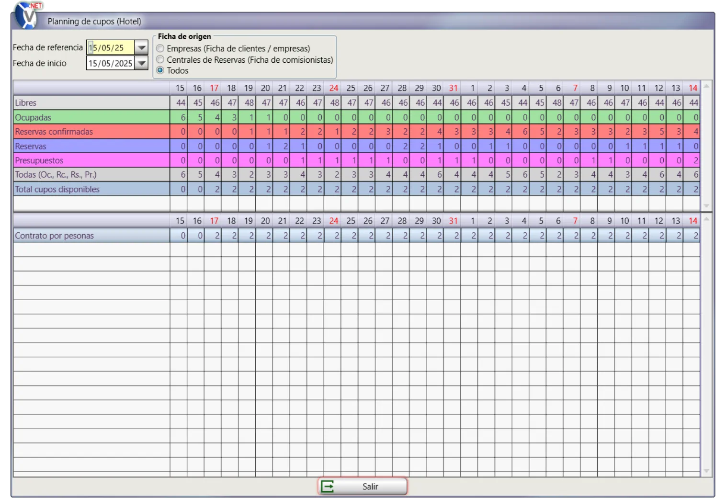Expand the Fecha de inicio date picker
Image resolution: width=726 pixels, height=498 pixels.
click(x=141, y=63)
